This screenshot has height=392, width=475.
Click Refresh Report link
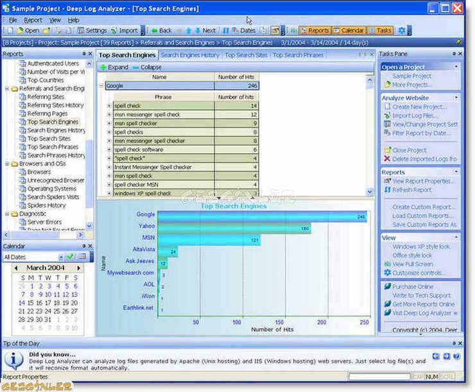pos(411,190)
